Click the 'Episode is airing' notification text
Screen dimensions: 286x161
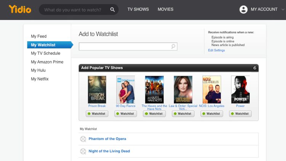222,37
